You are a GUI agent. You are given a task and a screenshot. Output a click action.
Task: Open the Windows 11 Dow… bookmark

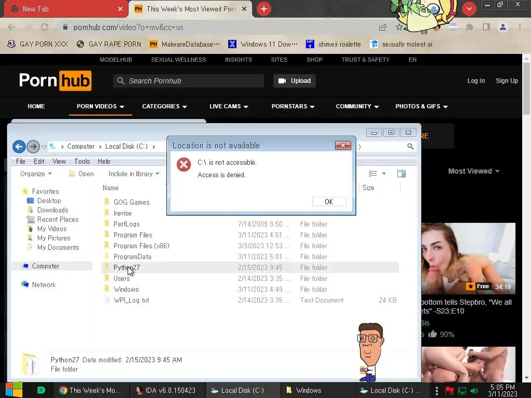[263, 45]
